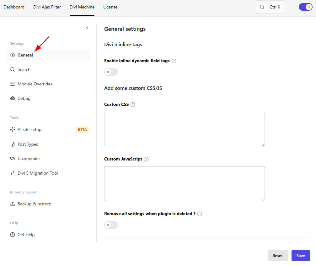Click the Debug bug icon

13,98
